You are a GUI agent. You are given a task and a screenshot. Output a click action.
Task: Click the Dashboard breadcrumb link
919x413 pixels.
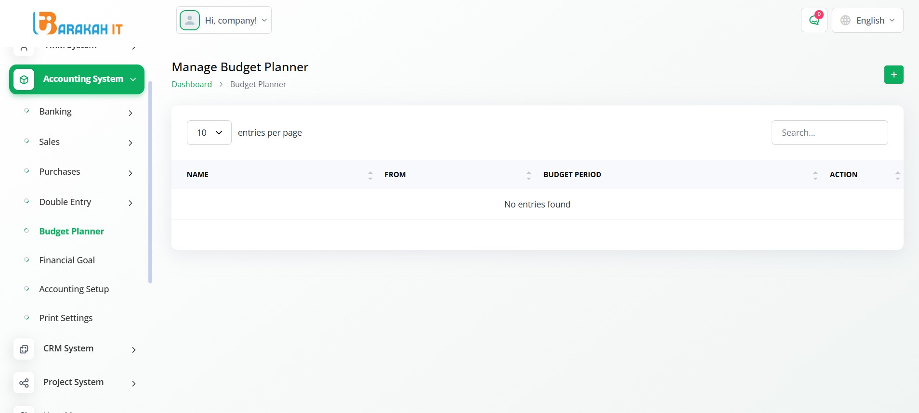tap(192, 84)
